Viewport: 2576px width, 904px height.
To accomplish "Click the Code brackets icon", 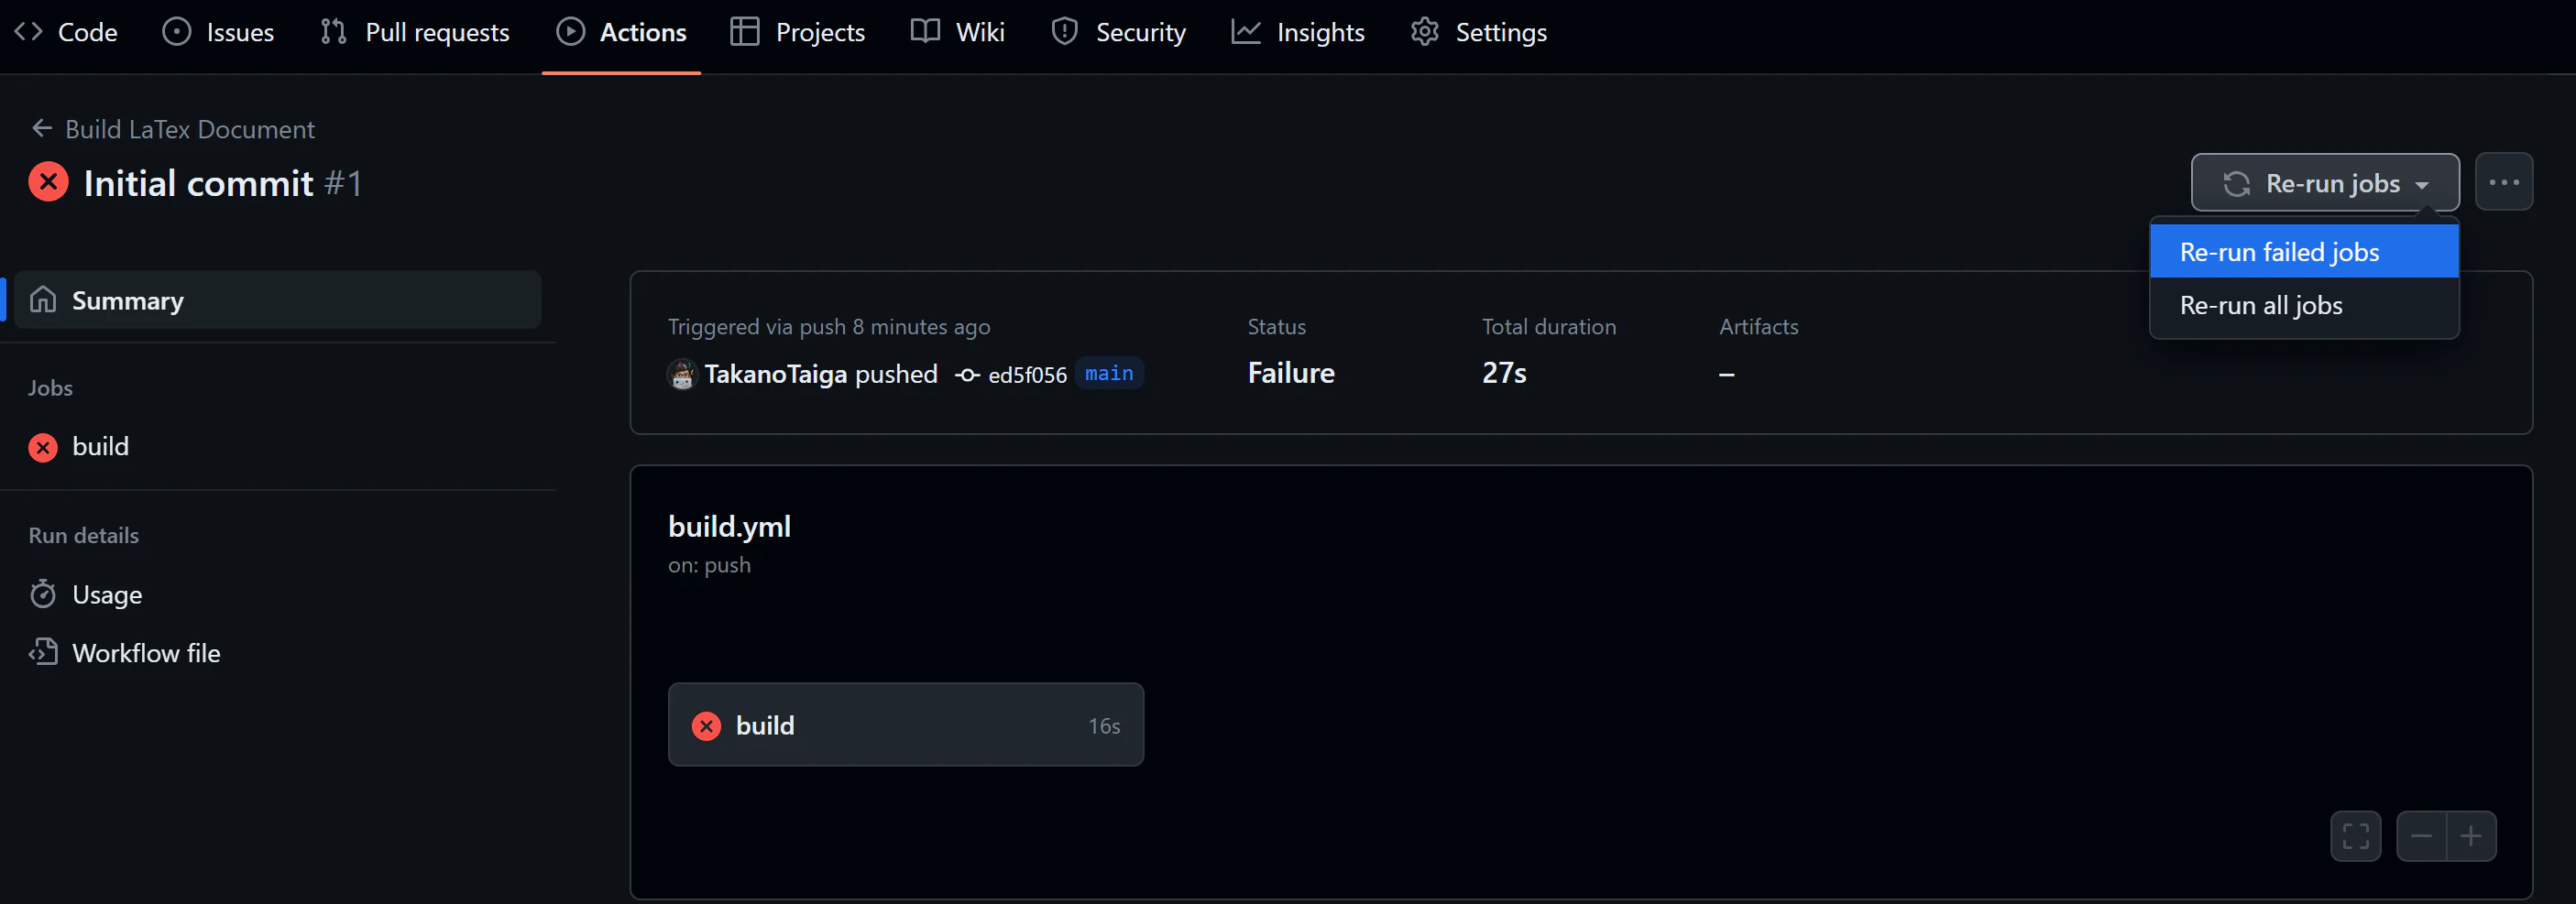I will point(28,32).
